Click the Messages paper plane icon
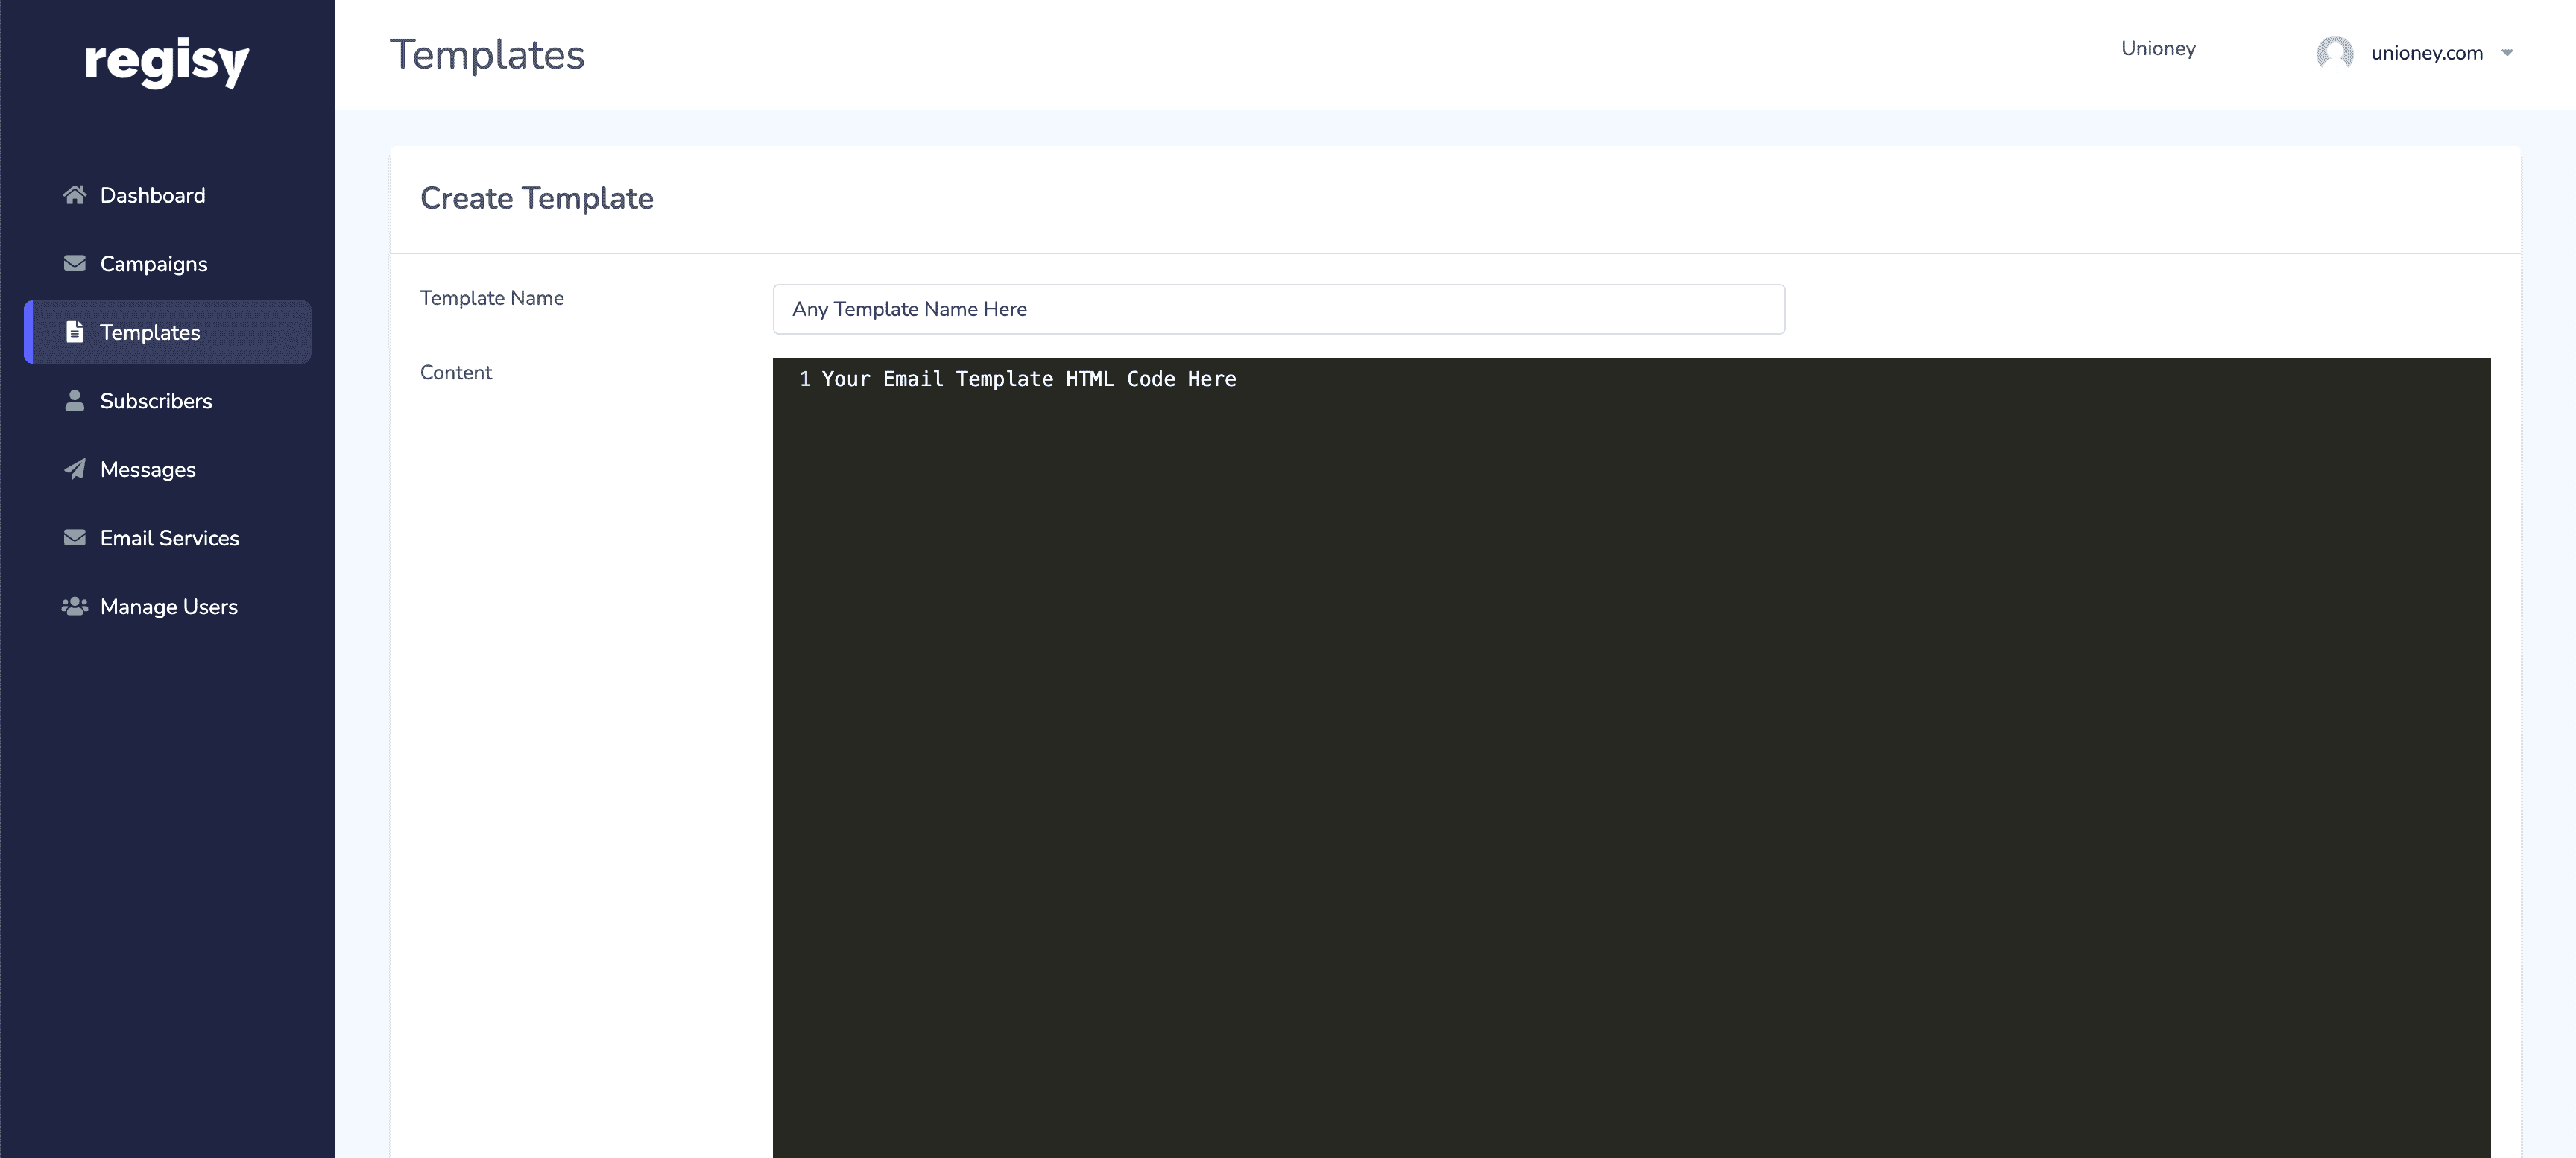The height and width of the screenshot is (1158, 2576). point(74,469)
